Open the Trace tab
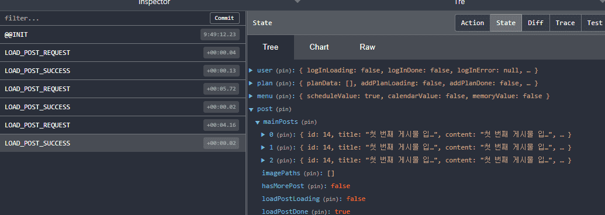Screen dimensions: 605x215 point(565,23)
